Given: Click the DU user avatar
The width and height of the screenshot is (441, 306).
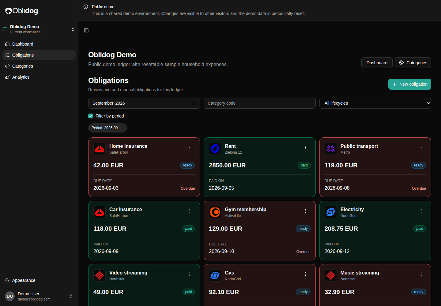Looking at the screenshot, I should click(x=10, y=296).
